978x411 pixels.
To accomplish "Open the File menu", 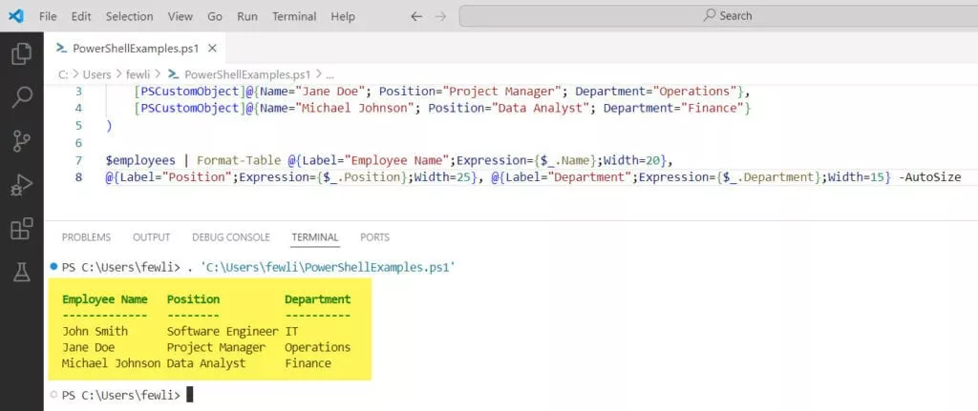I will tap(48, 17).
